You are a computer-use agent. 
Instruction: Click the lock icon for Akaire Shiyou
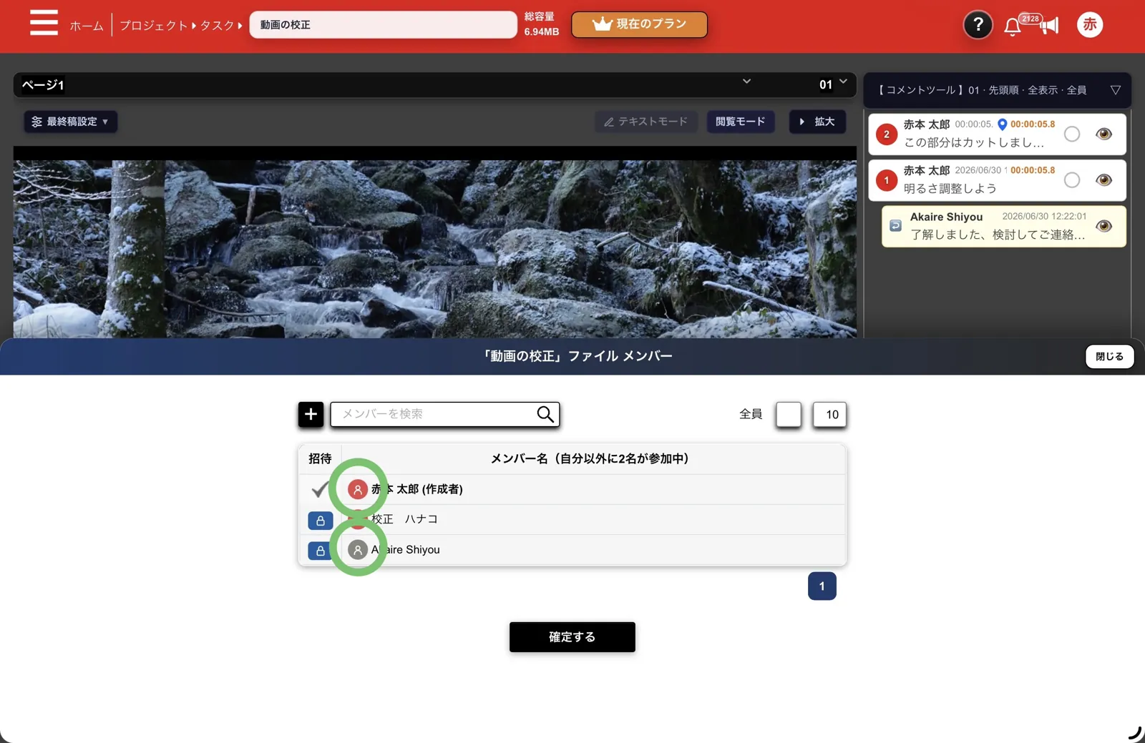click(x=320, y=551)
